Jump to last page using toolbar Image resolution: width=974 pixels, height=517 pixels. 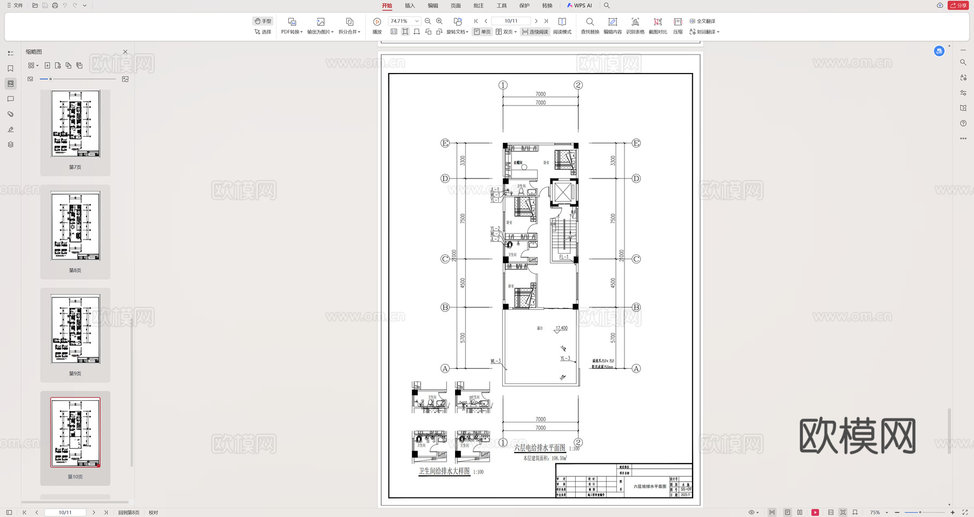click(546, 21)
